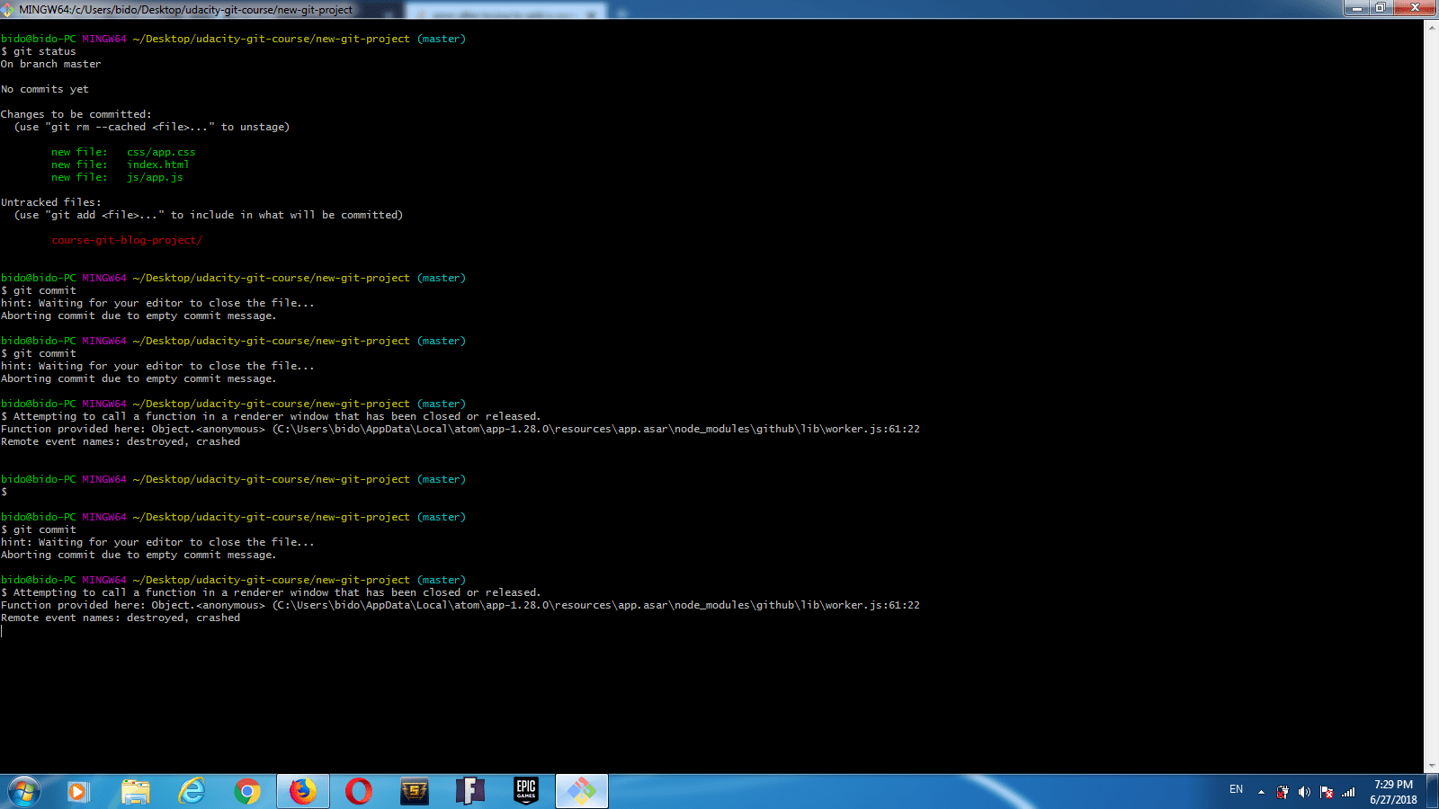Image resolution: width=1439 pixels, height=809 pixels.
Task: Click the "Untracked files:" heading
Action: click(x=51, y=203)
